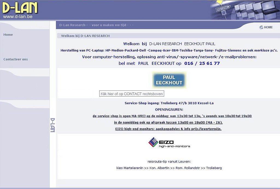The width and height of the screenshot is (280, 189).
Task: Click the 'Herstelling van PC-Laptop' brands line
Action: 169,50
